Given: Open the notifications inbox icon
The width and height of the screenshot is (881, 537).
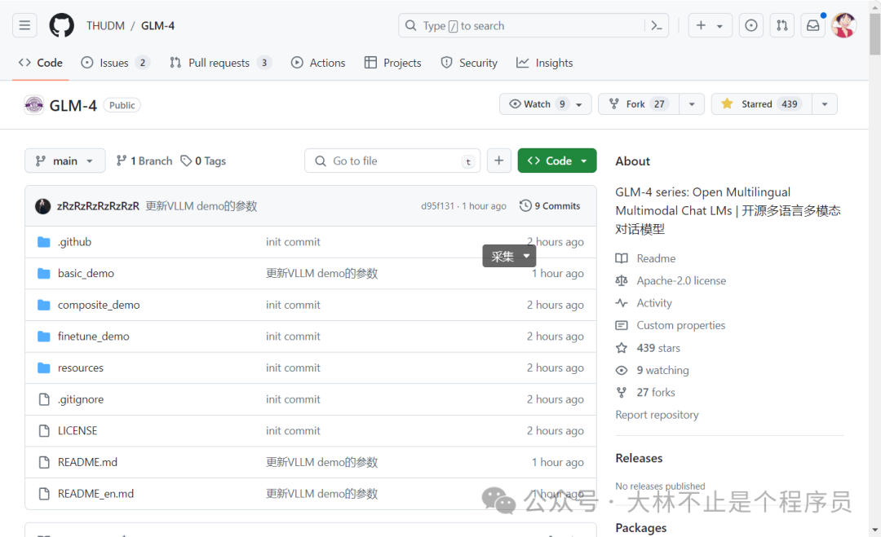Looking at the screenshot, I should (x=813, y=25).
